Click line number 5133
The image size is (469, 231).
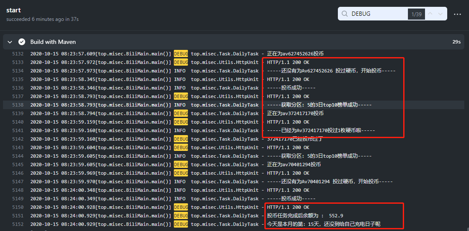click(x=18, y=62)
